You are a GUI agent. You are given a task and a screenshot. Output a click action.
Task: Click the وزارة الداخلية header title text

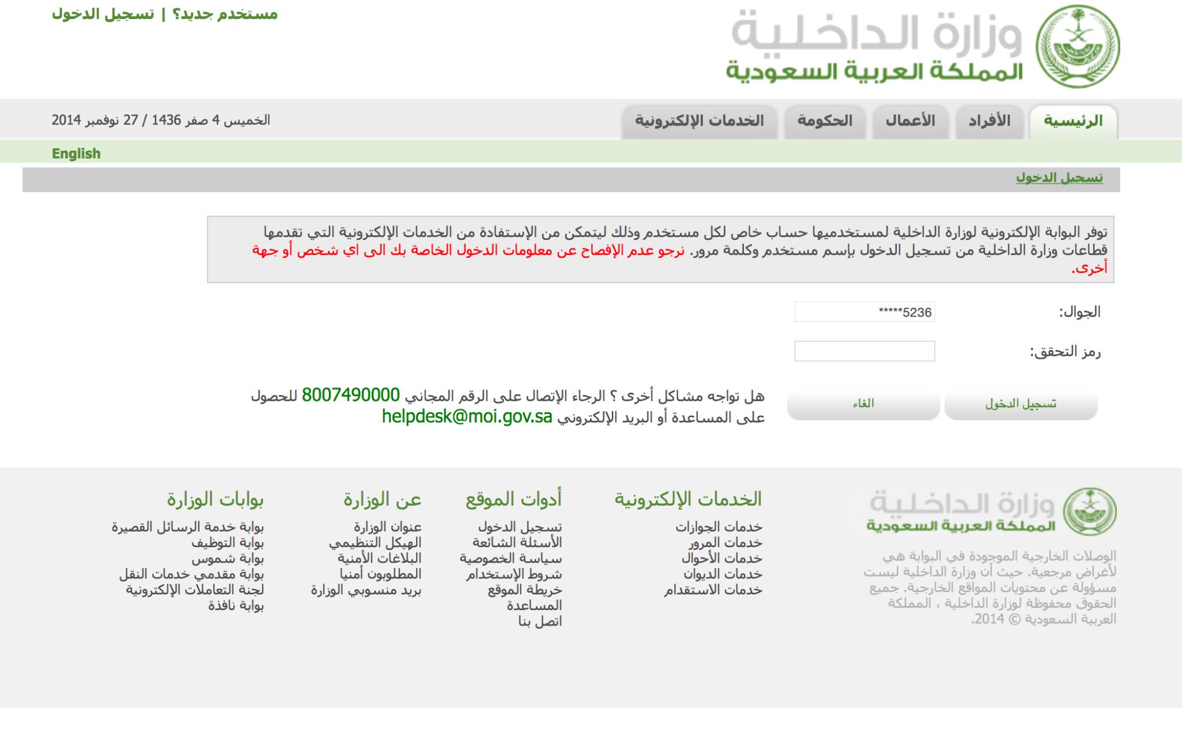pyautogui.click(x=877, y=33)
